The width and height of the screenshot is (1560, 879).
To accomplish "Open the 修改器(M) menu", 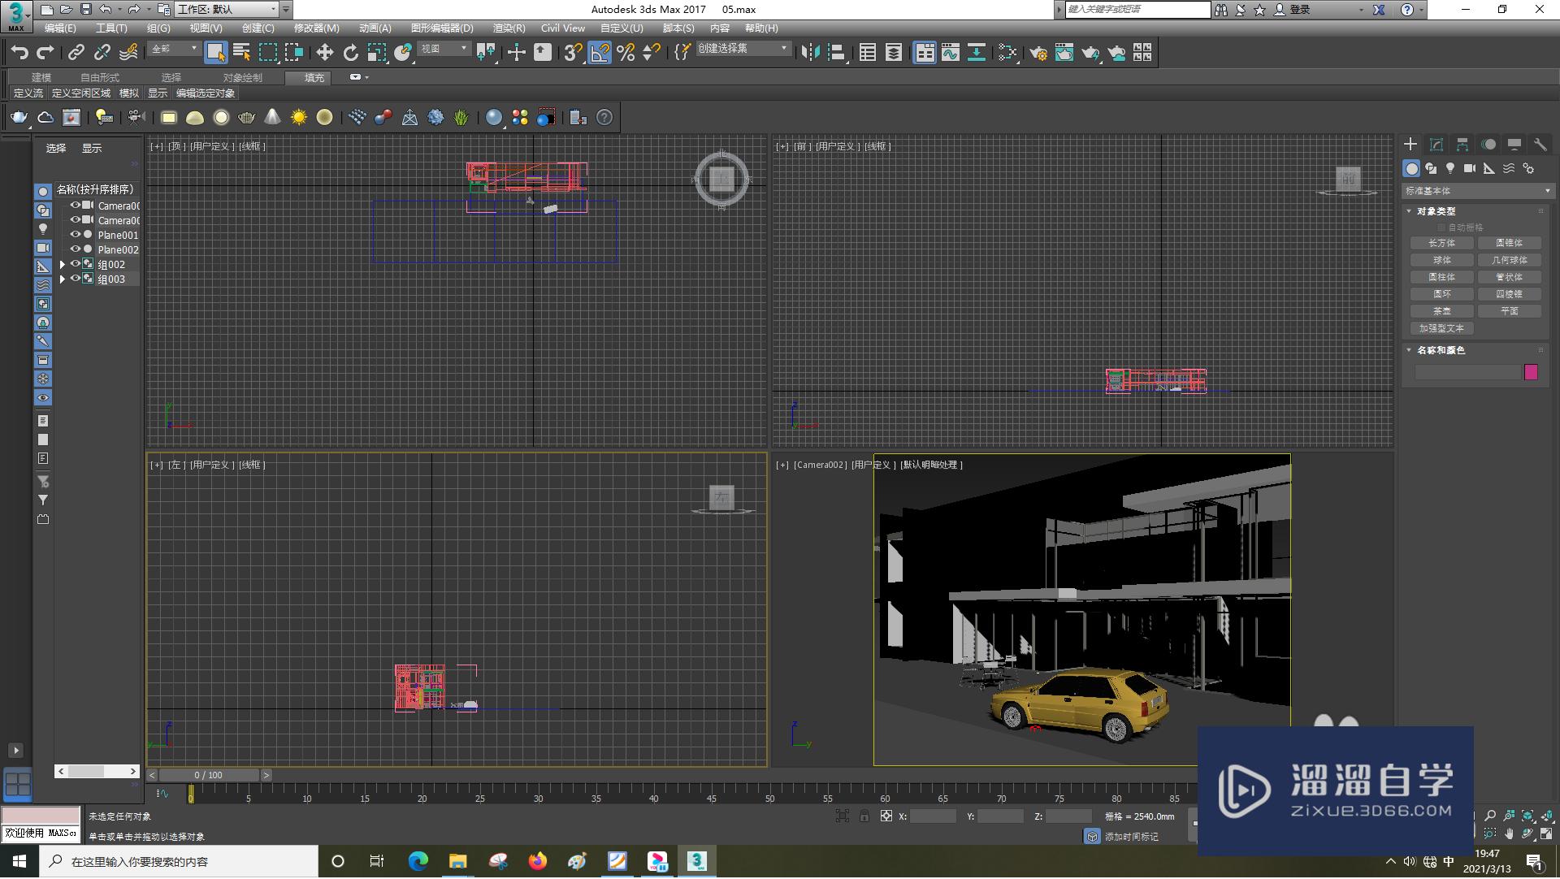I will pos(316,28).
